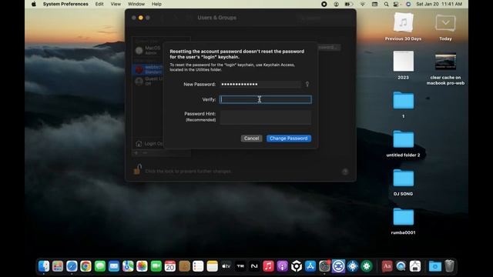
Task: Launch Safari from the Dock
Action: point(72,266)
